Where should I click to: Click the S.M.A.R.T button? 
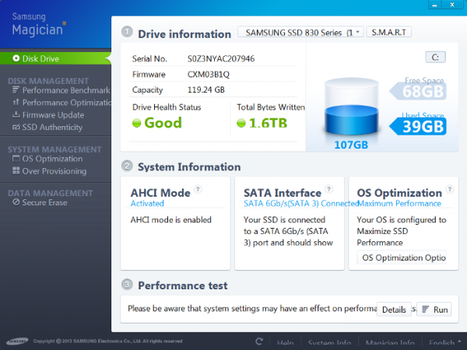coord(388,33)
